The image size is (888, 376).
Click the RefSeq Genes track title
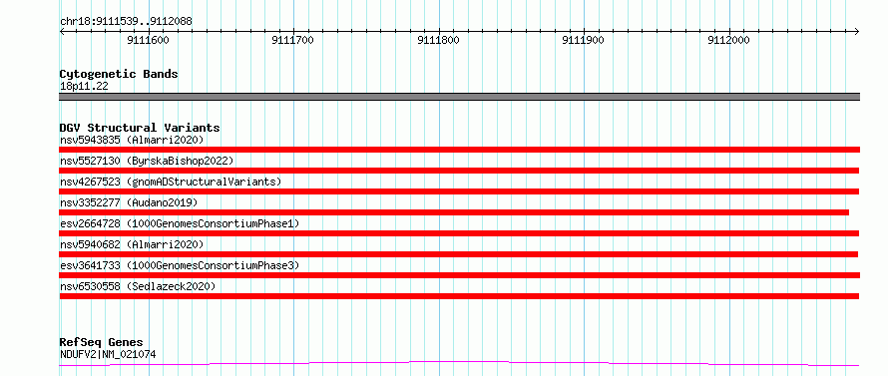[x=101, y=343]
